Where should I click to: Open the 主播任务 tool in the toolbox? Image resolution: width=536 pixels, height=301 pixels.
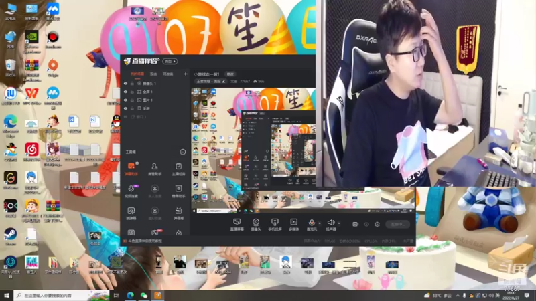tap(178, 169)
